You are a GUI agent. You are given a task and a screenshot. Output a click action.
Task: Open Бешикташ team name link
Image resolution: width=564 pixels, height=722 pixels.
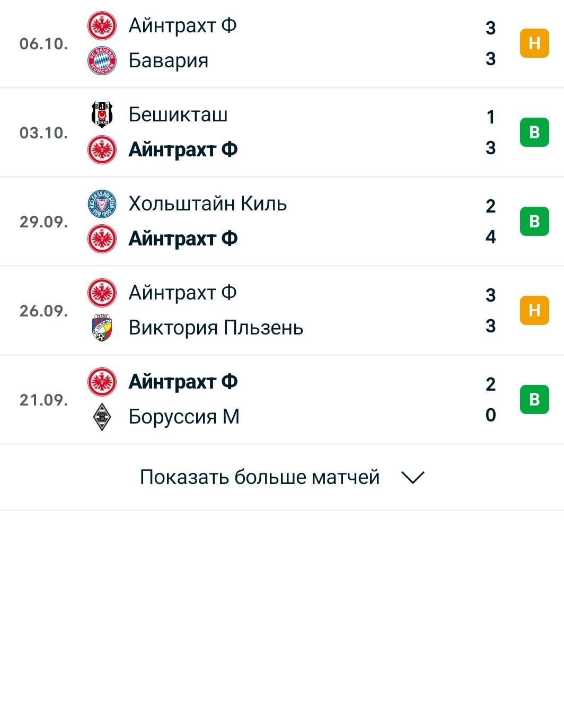[178, 115]
